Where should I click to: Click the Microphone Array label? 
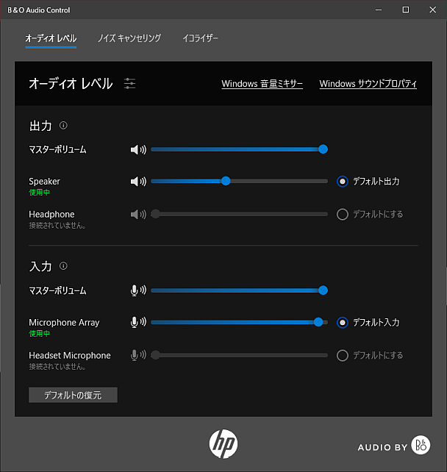(x=64, y=323)
